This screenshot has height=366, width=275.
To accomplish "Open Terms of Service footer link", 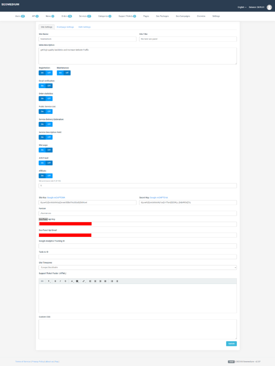I will pos(23,362).
